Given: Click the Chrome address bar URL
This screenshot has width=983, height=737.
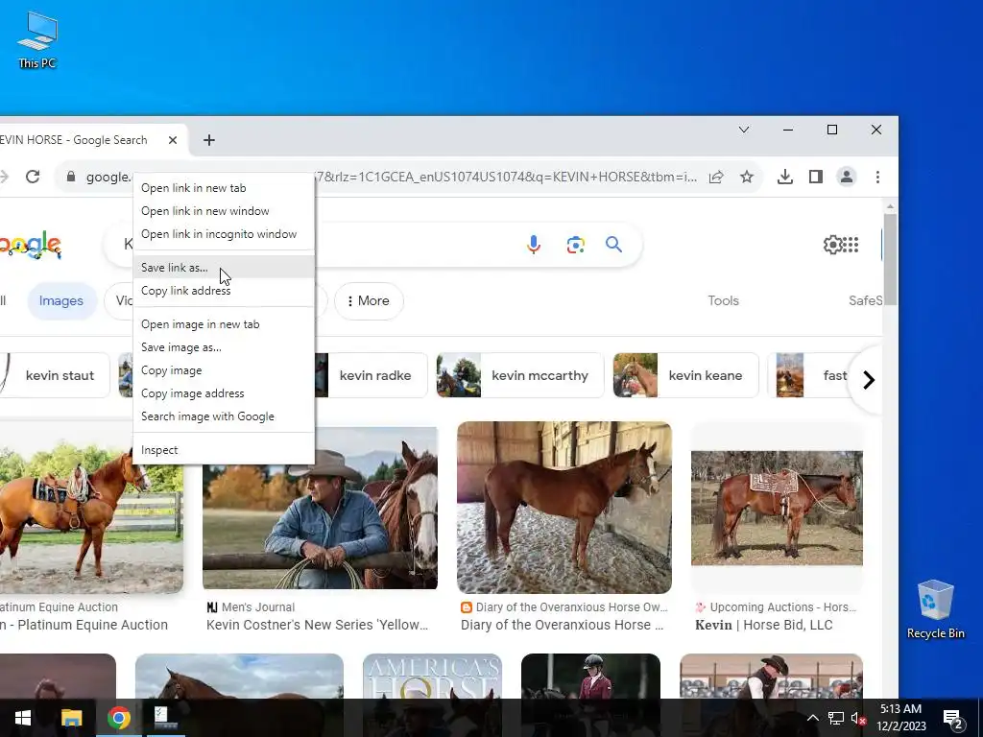Looking at the screenshot, I should point(392,177).
